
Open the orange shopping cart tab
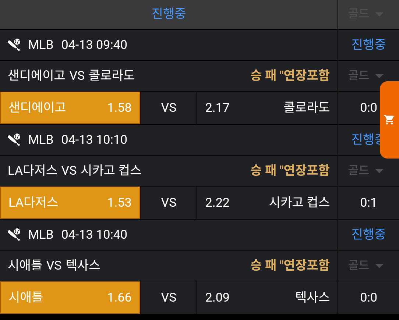click(x=389, y=120)
